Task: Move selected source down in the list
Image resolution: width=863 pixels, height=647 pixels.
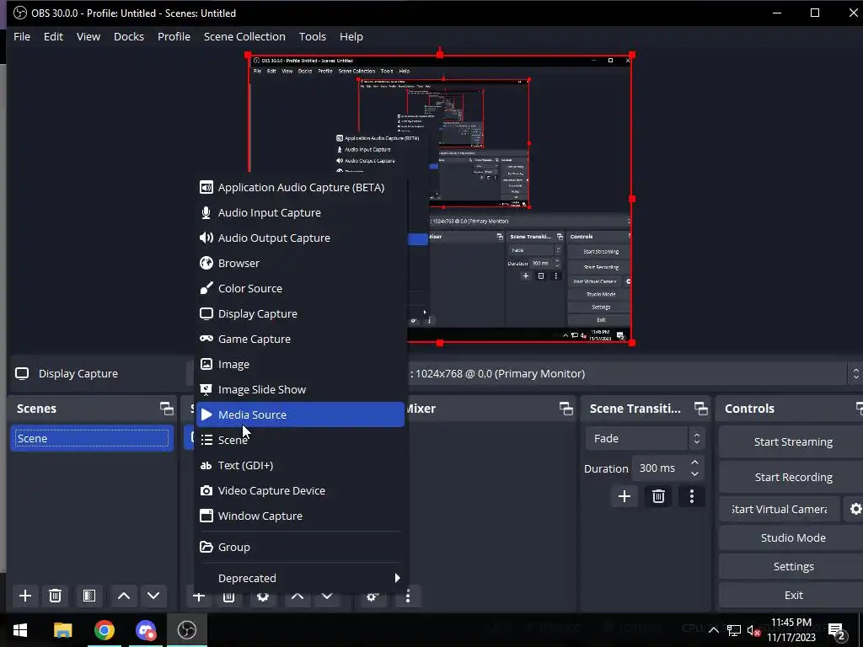Action: [x=327, y=597]
